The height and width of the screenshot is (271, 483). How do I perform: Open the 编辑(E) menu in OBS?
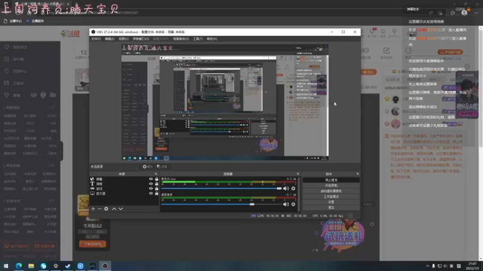110,39
